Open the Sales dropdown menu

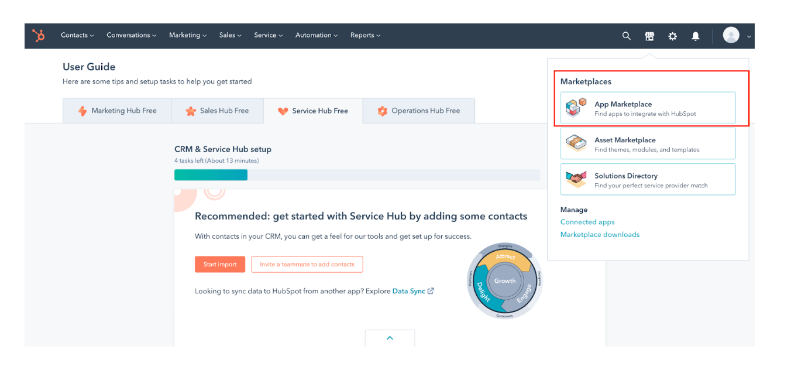[230, 35]
